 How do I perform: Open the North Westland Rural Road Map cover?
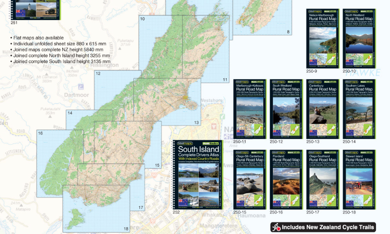click(x=359, y=39)
